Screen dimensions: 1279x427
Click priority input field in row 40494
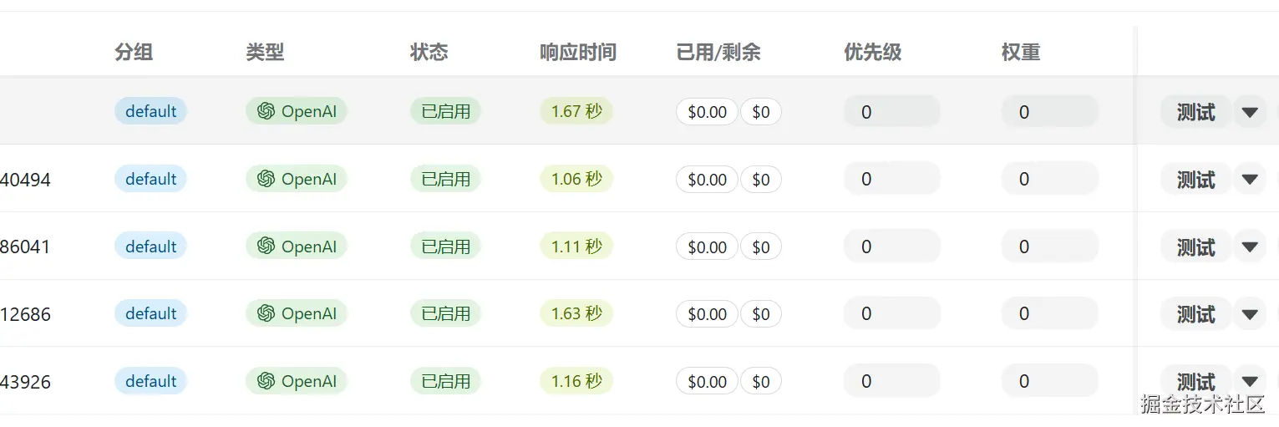891,179
